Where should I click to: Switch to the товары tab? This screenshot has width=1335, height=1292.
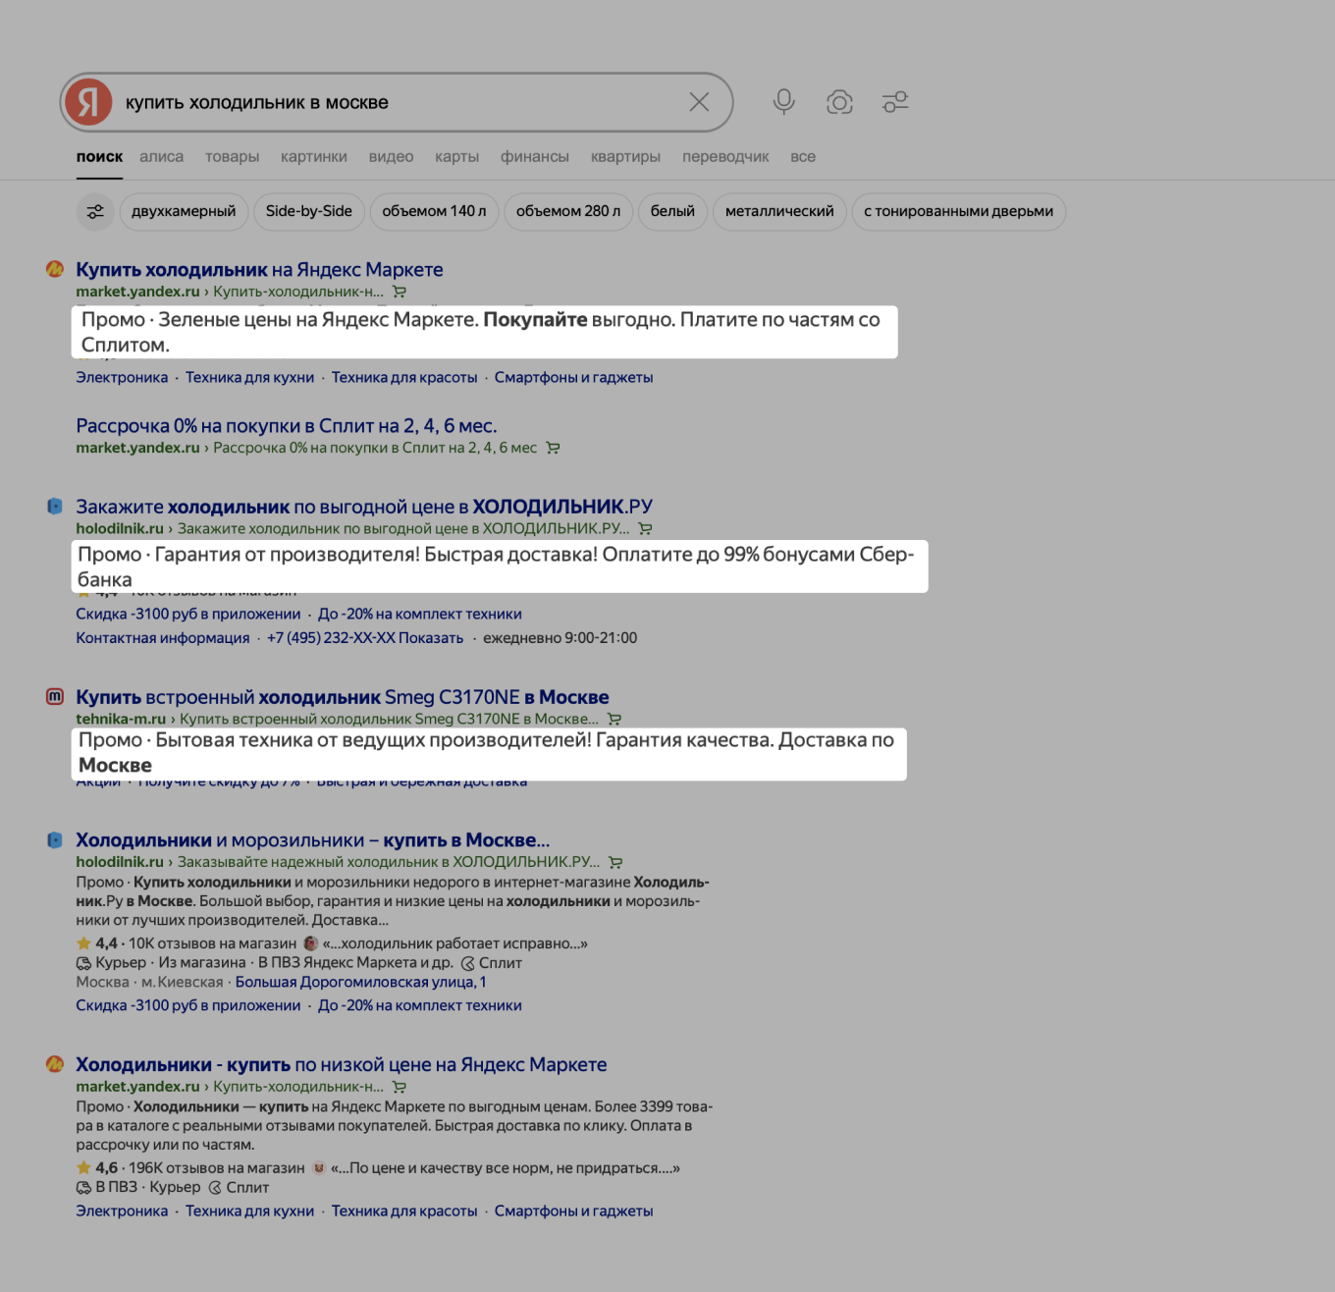click(x=232, y=156)
